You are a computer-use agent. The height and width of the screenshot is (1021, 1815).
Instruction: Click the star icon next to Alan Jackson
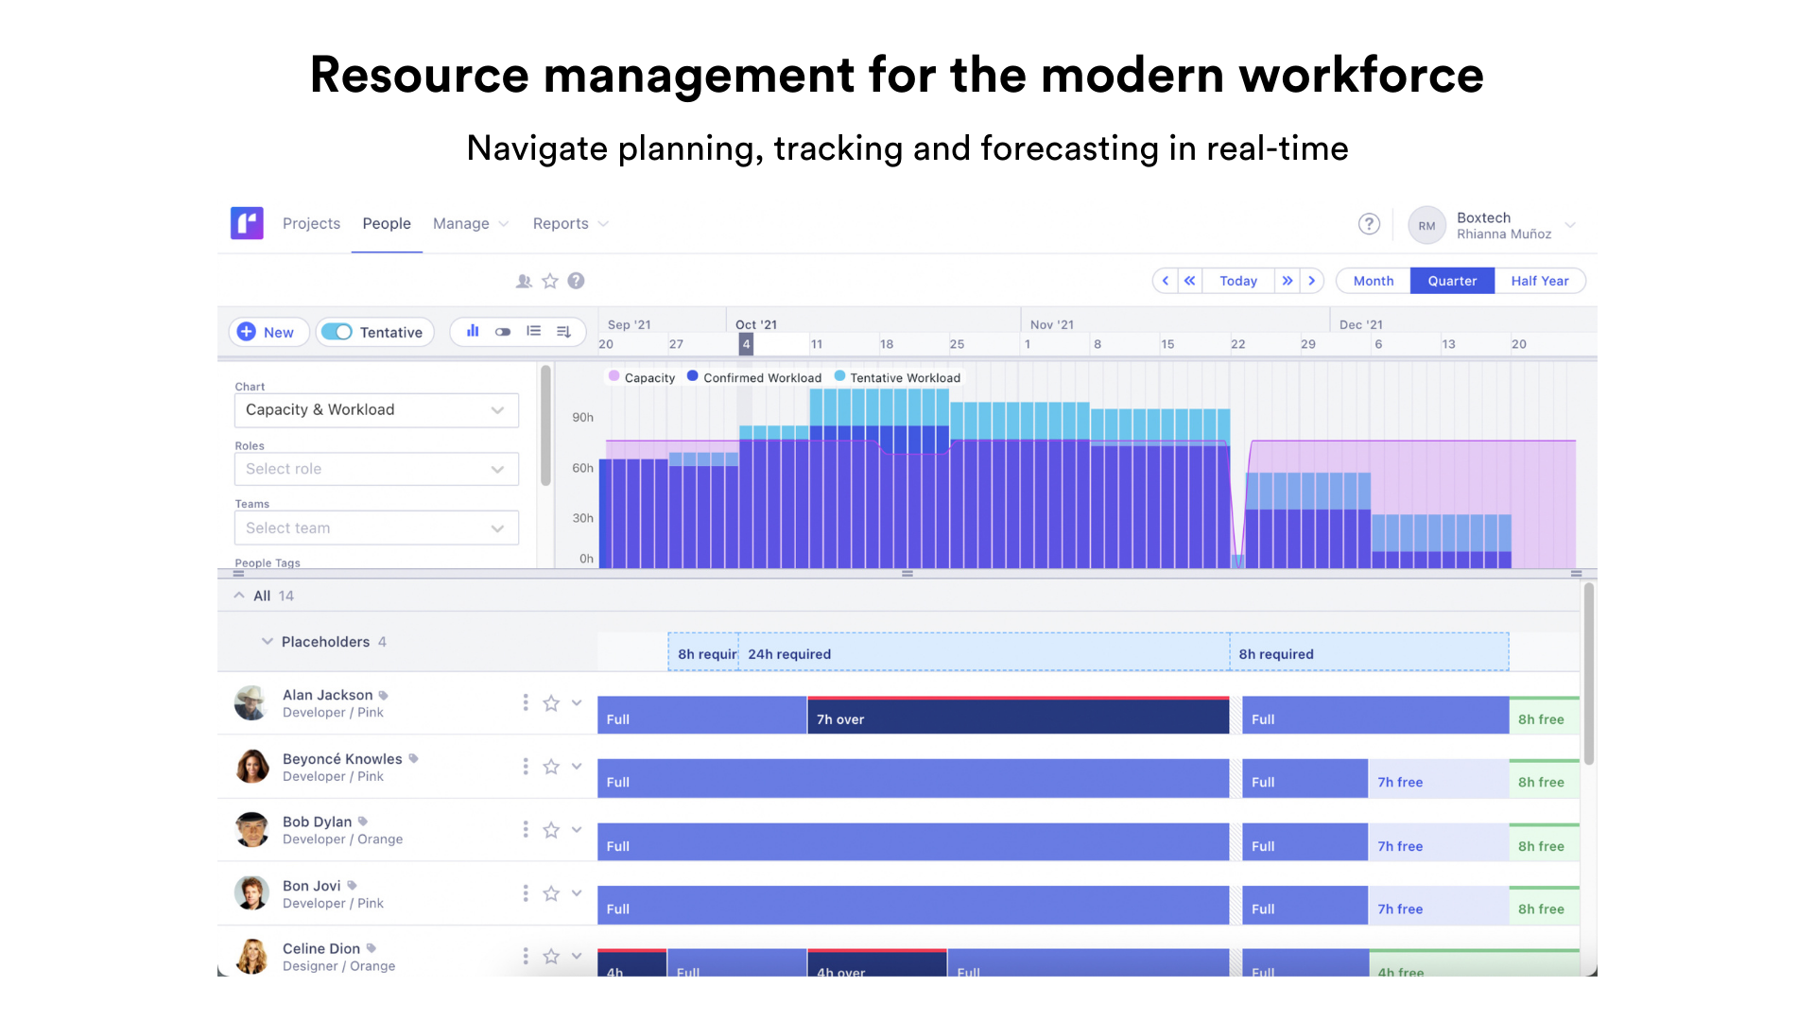click(x=550, y=703)
